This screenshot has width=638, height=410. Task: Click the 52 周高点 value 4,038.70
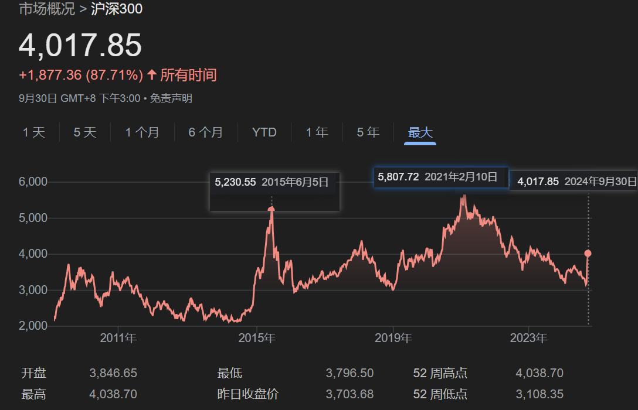tap(539, 373)
